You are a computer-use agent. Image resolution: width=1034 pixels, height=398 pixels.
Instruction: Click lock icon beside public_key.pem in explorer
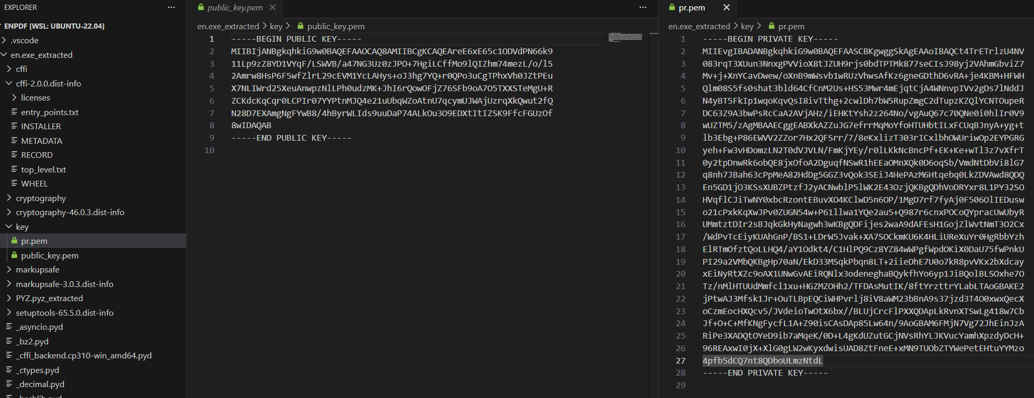tap(15, 255)
